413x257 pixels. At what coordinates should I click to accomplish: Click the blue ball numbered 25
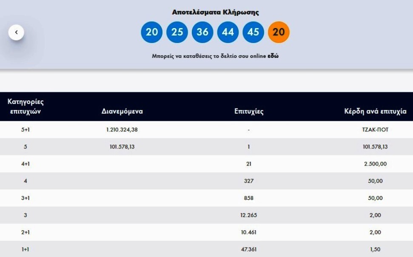coord(177,32)
